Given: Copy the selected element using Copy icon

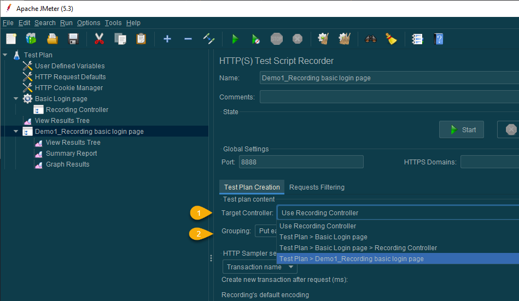Looking at the screenshot, I should pos(120,39).
